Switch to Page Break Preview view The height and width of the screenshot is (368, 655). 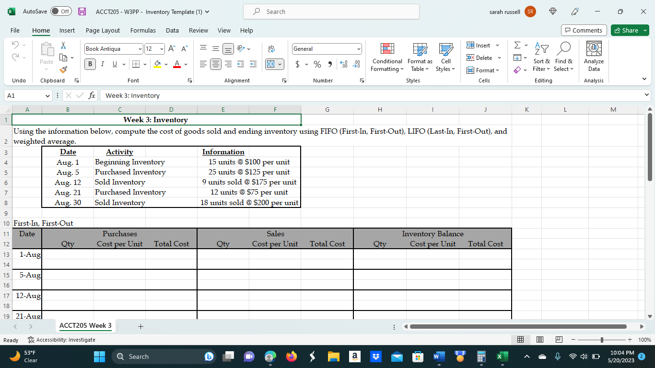[x=558, y=340]
